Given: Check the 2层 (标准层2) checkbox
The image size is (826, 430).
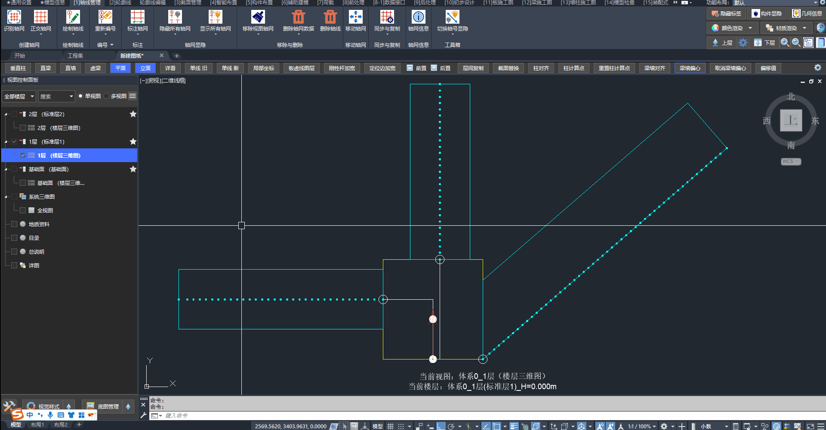Looking at the screenshot, I should [14, 114].
